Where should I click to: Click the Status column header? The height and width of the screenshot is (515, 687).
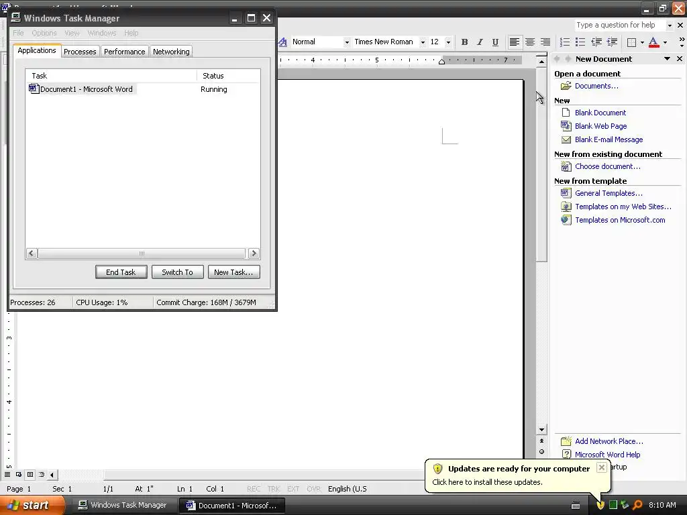coord(228,76)
